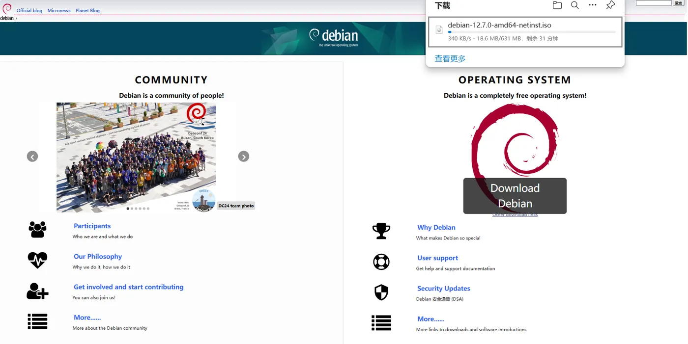Open the Security Updates link
Image resolution: width=688 pixels, height=344 pixels.
444,289
